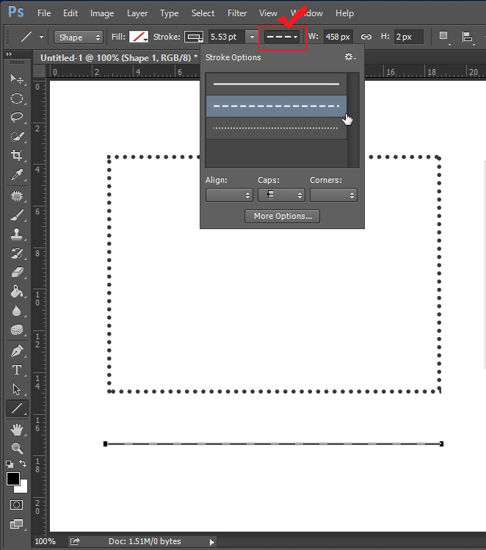The height and width of the screenshot is (550, 486).
Task: Open the status bar info arrow
Action: (x=211, y=542)
